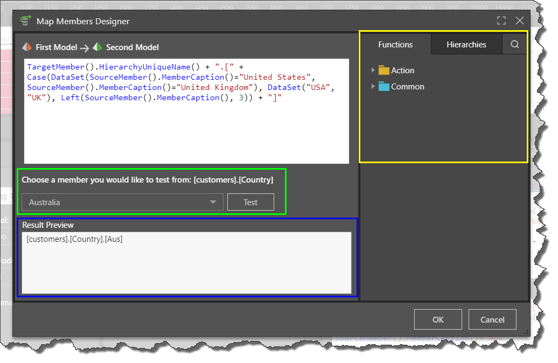Expand the Action functions folder

point(373,71)
